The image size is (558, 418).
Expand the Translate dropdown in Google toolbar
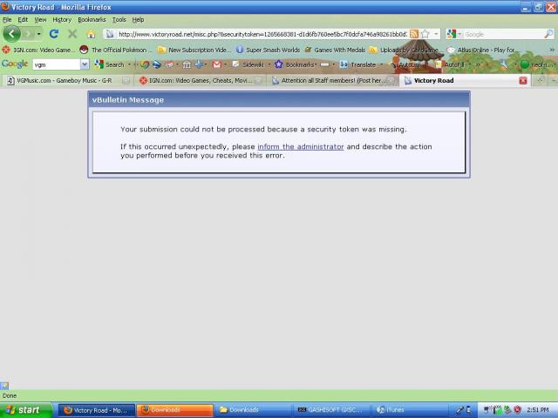click(x=381, y=64)
